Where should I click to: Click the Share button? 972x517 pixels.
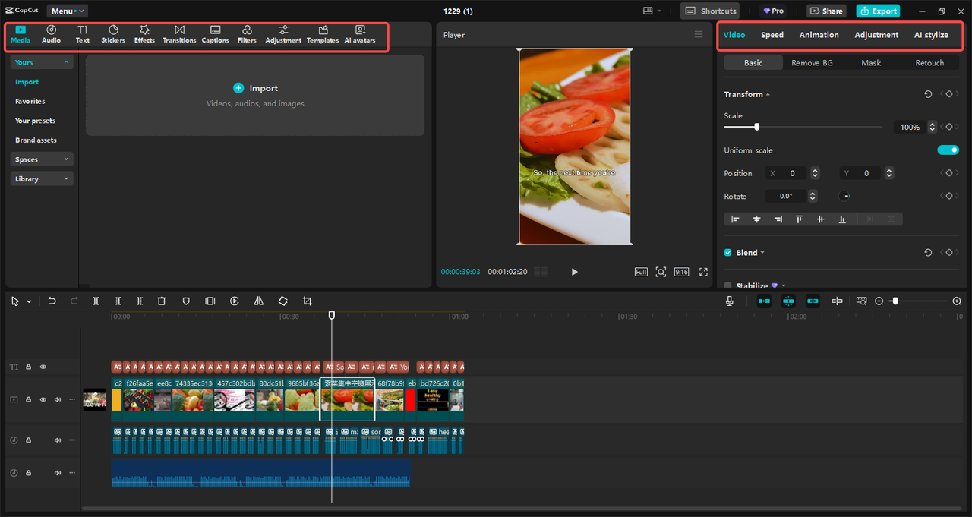(826, 11)
